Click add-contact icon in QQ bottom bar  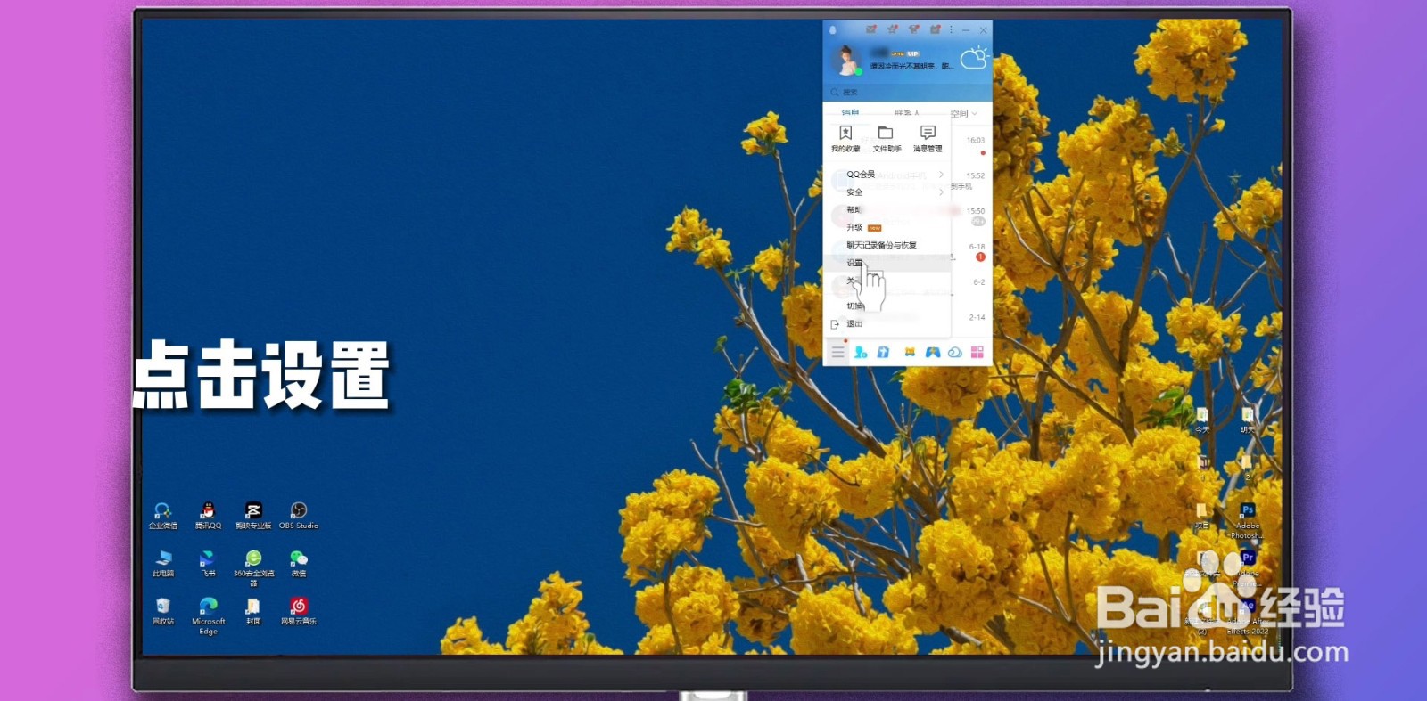click(861, 352)
